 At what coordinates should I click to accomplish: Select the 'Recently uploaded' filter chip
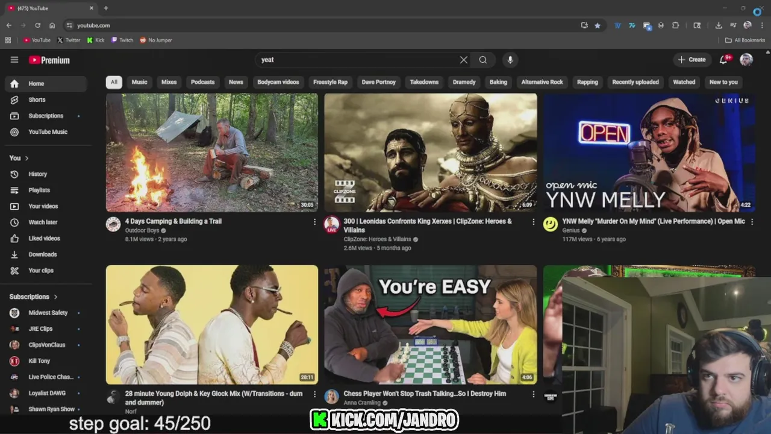[635, 82]
